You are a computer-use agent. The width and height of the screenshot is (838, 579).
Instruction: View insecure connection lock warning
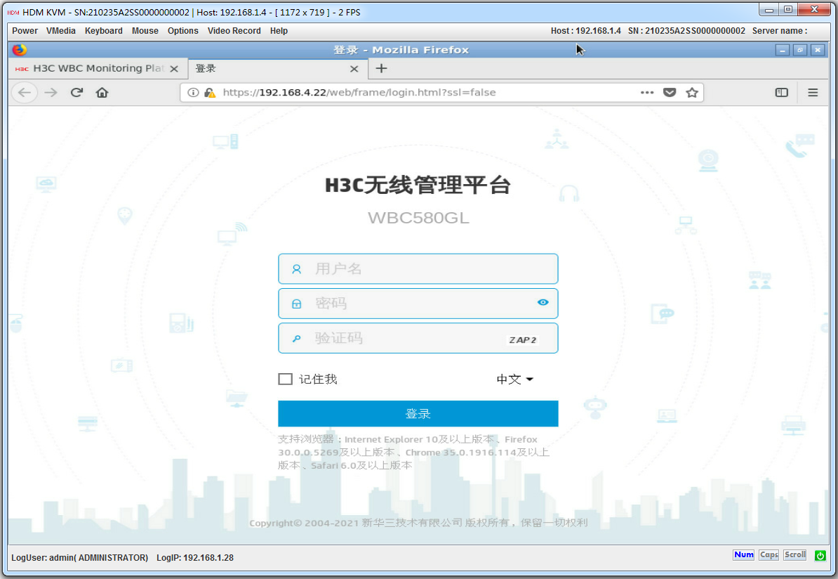pos(210,93)
